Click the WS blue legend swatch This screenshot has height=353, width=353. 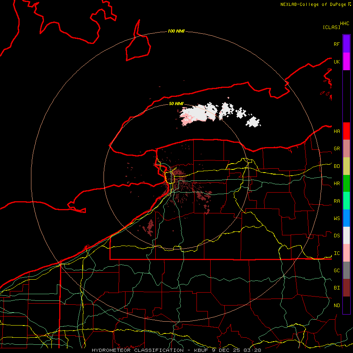pos(346,218)
